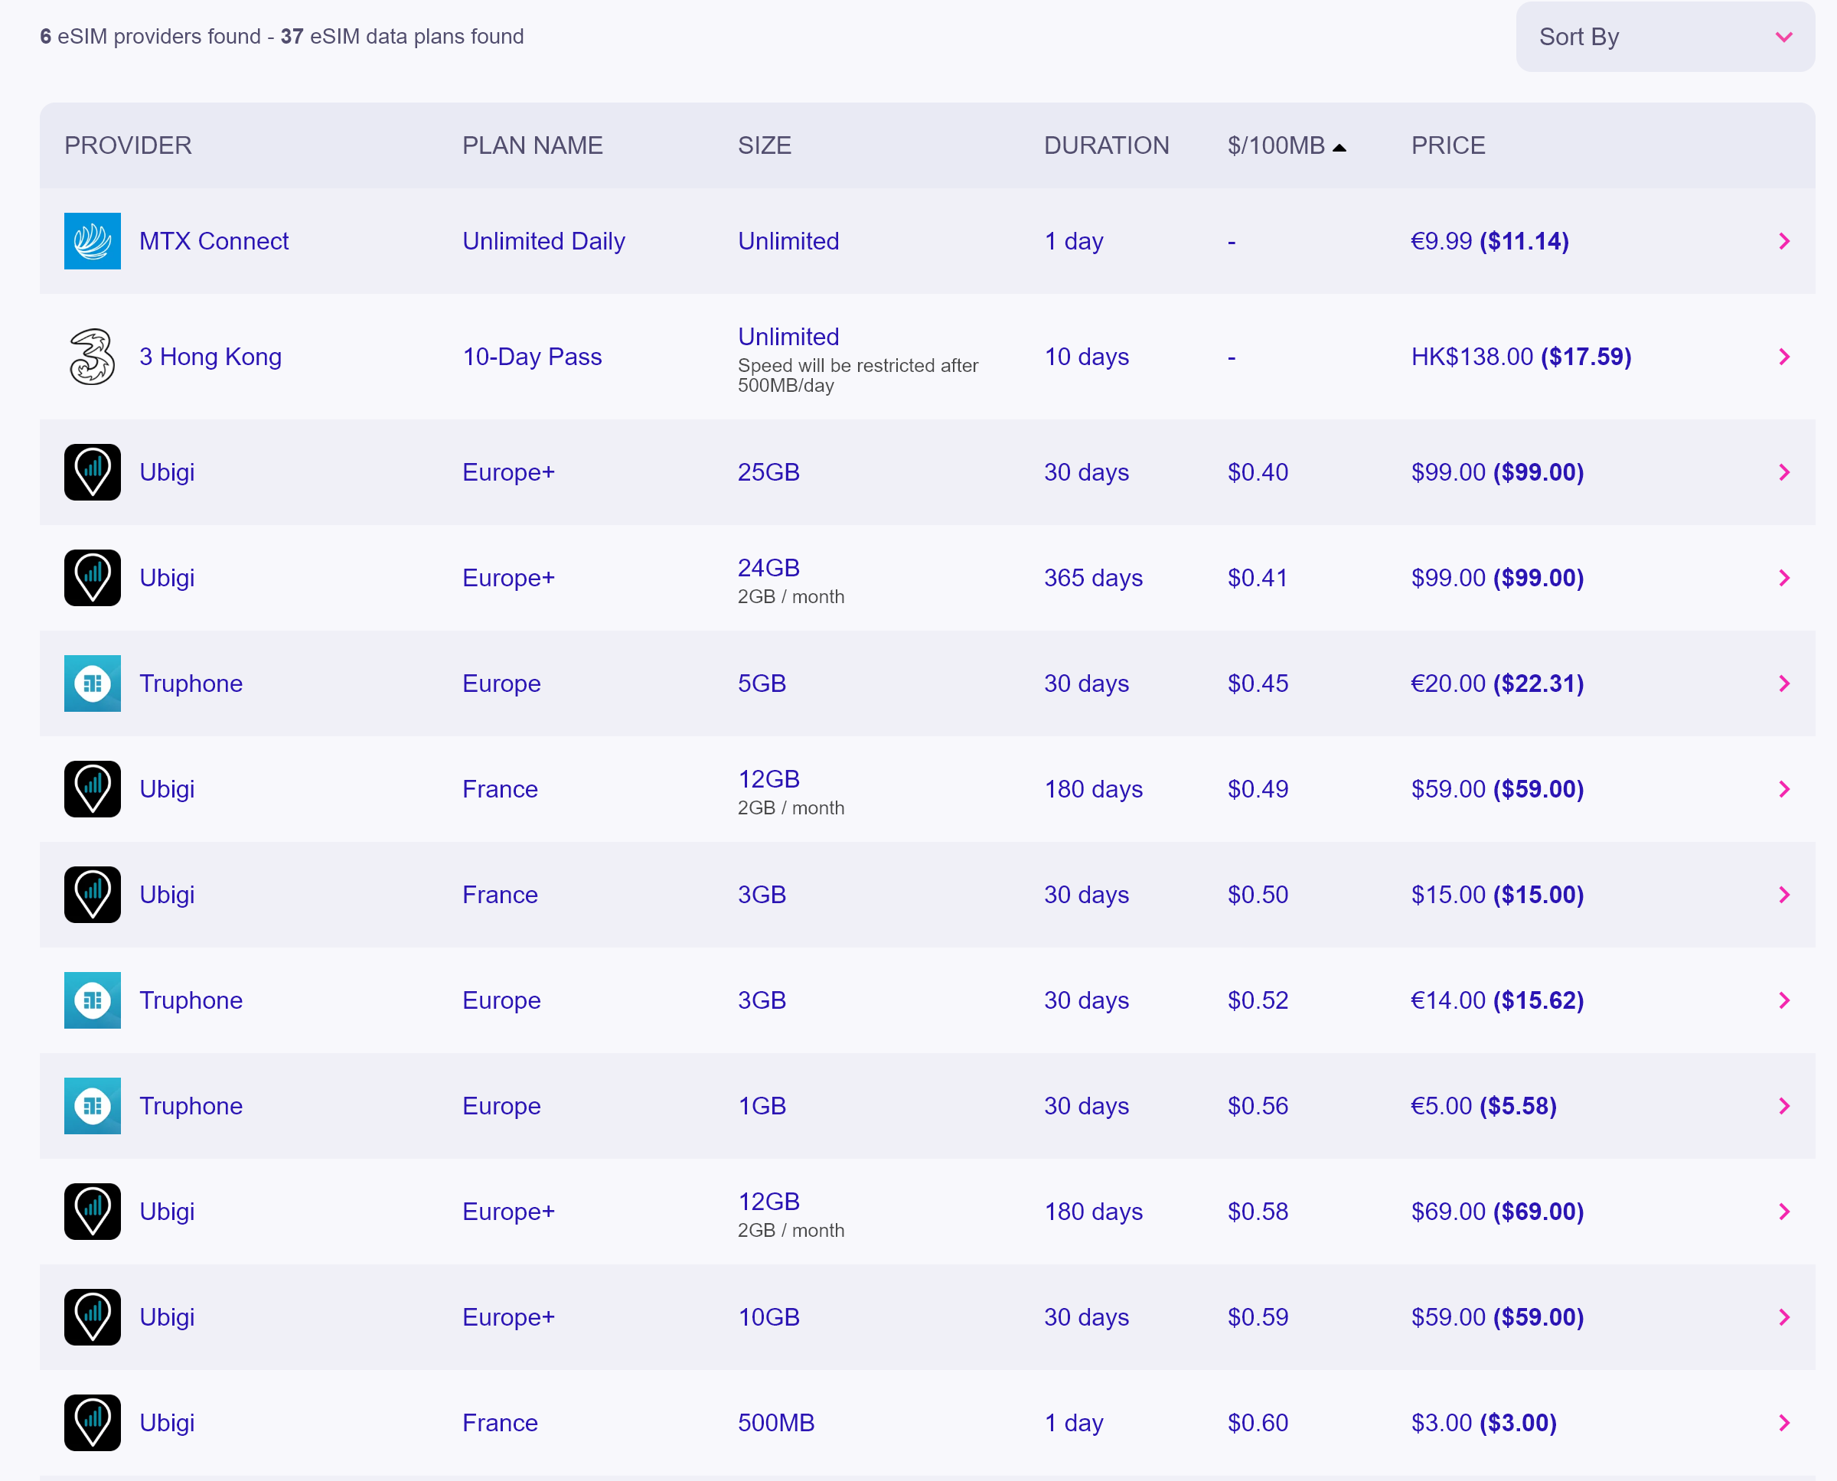Click Truphone logo in the €14.00 row
The width and height of the screenshot is (1837, 1481).
92,1000
